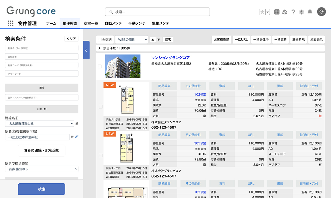Sort ascending with the up triangle
The width and height of the screenshot is (331, 198).
tap(153, 40)
